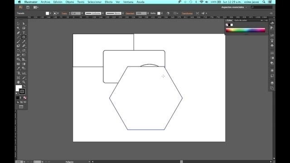The height and width of the screenshot is (163, 290).
Task: Open the stroke weight dropdown arrow
Action: click(82, 13)
